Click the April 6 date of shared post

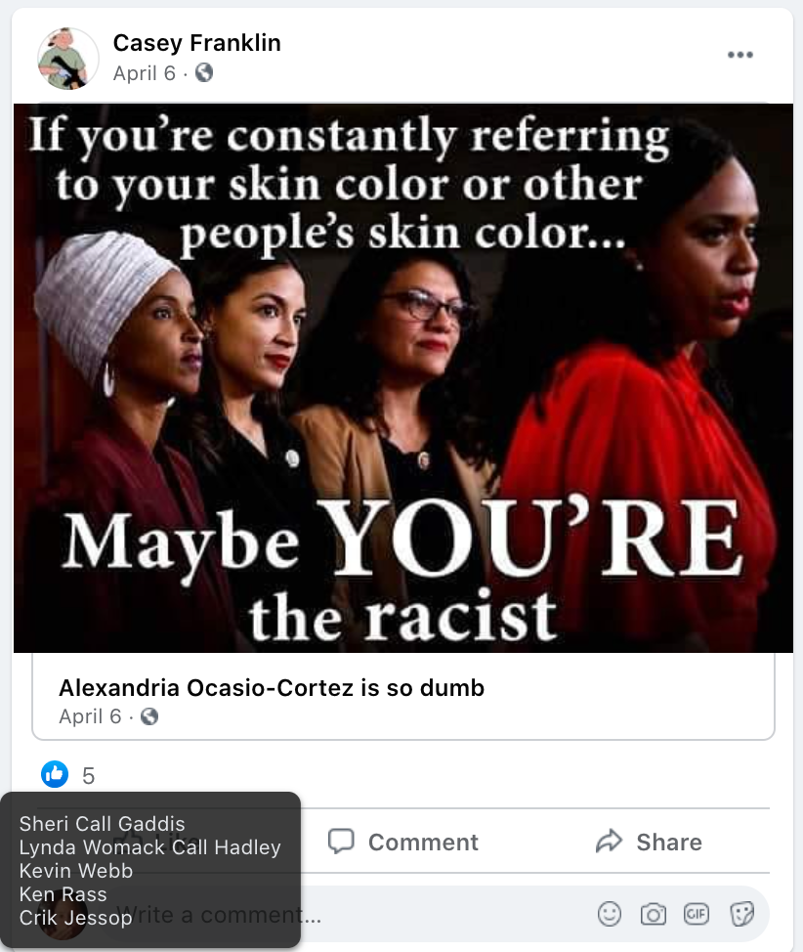(90, 716)
